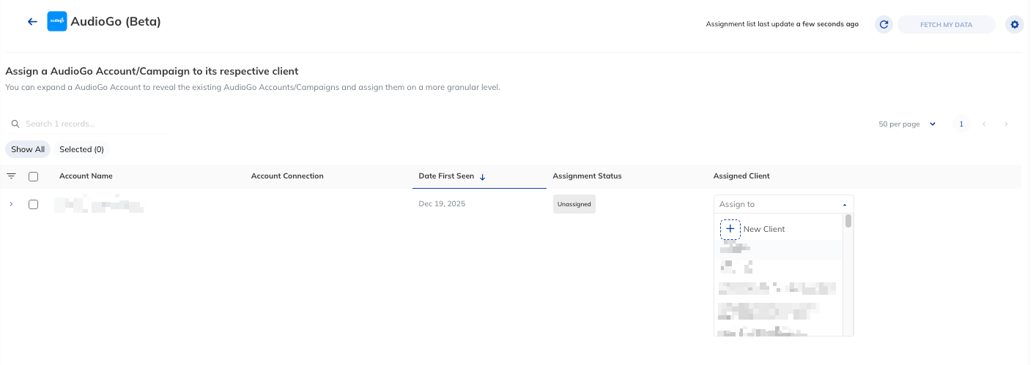Screen dimensions: 1033x365
Task: Click the search magnifier icon
Action: point(15,124)
